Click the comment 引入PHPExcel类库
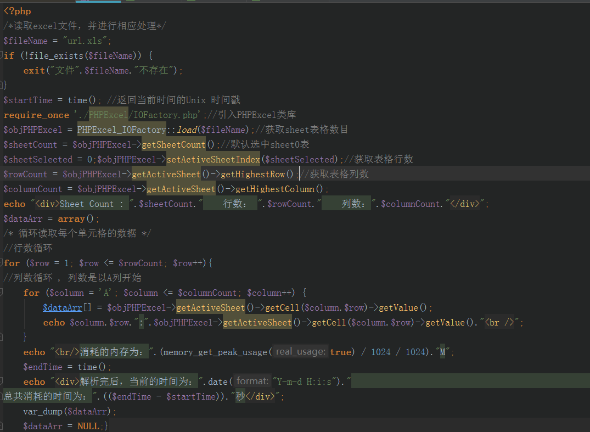 [x=251, y=115]
